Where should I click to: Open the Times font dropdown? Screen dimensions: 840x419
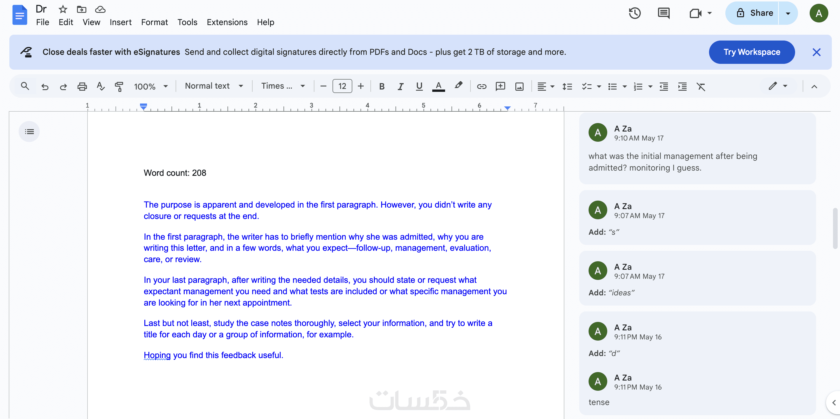(283, 86)
